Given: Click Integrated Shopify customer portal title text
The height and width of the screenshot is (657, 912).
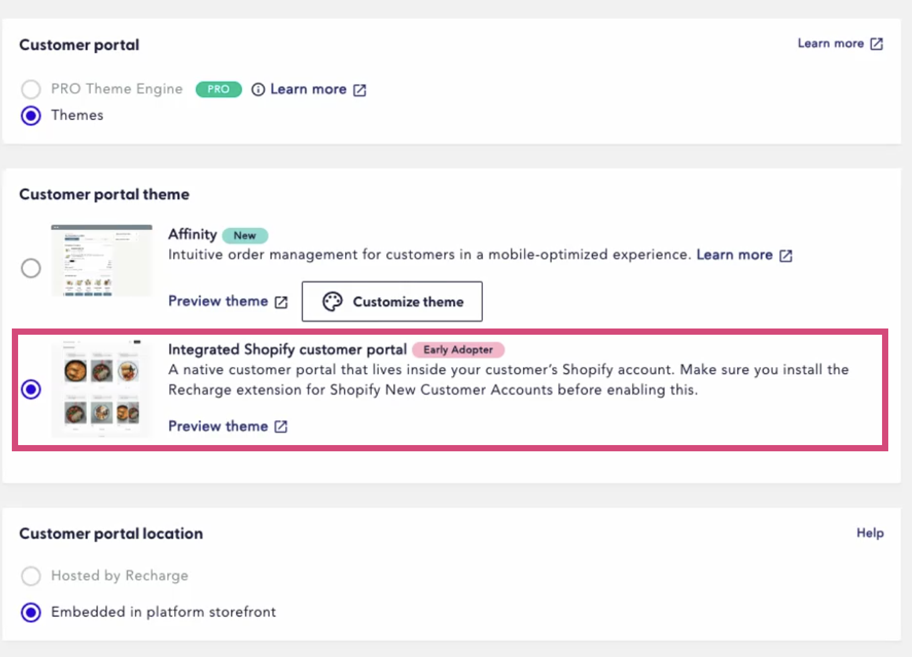Looking at the screenshot, I should coord(288,350).
